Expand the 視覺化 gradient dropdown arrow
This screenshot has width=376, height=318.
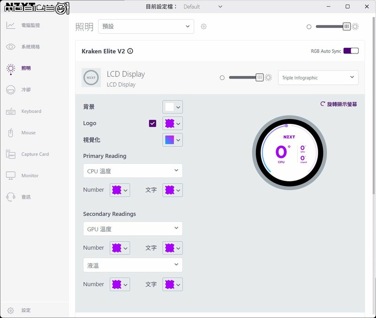click(x=178, y=140)
